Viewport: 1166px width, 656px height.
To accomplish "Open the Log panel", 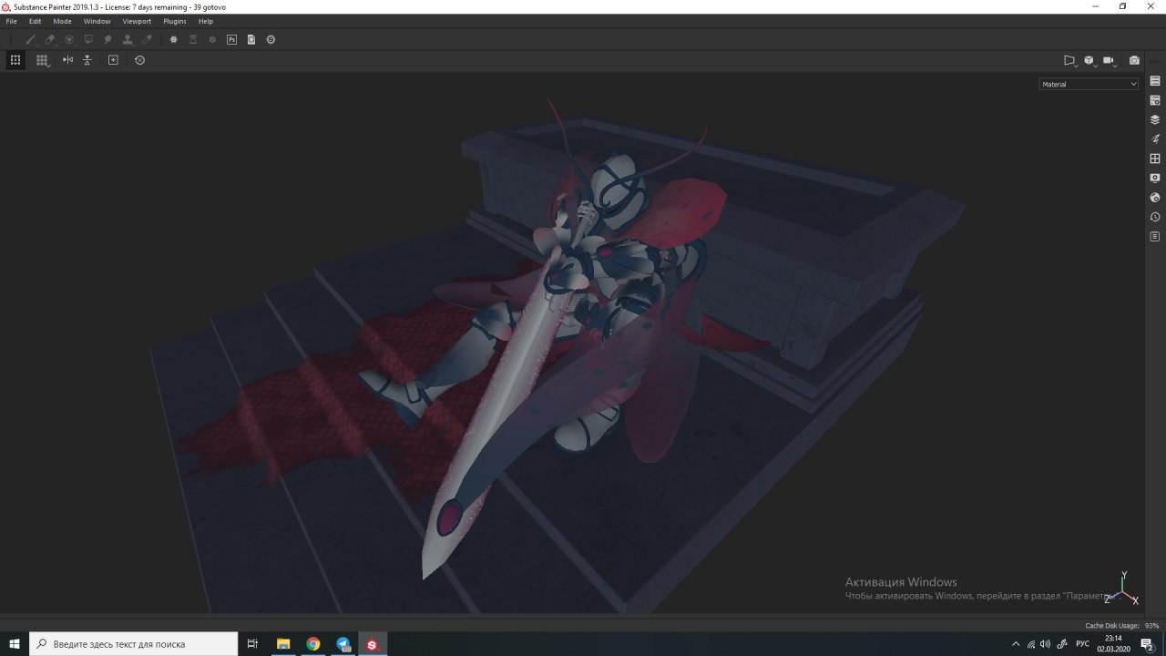I will (x=1155, y=236).
